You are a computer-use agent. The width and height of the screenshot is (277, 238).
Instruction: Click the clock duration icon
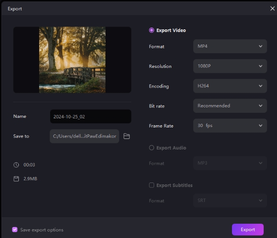[16, 165]
